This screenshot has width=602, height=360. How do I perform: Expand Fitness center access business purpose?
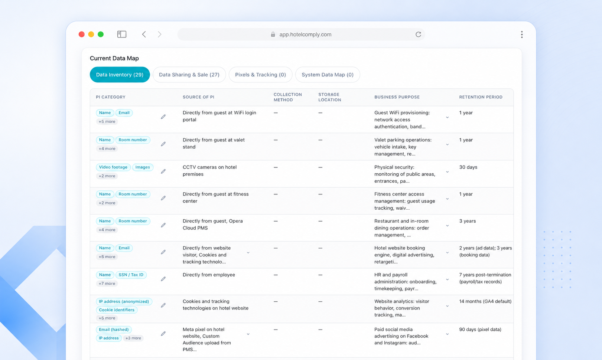447,199
